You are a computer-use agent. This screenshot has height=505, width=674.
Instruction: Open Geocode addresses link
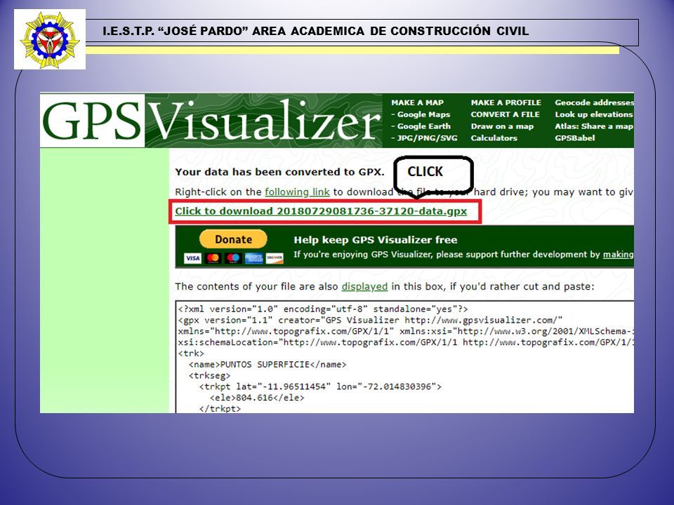[594, 102]
